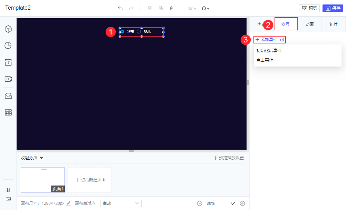Image resolution: width=346 pixels, height=210 pixels.
Task: Open the layer order dropdown in toolbar
Action: coord(205,8)
